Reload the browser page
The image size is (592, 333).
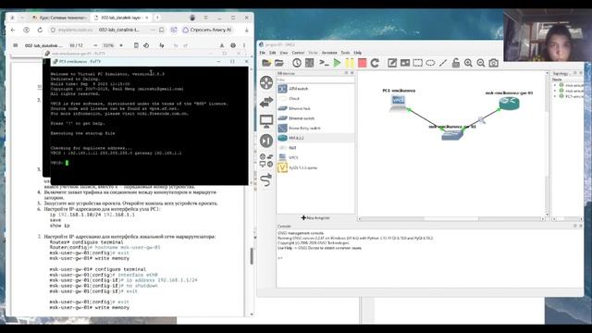click(x=40, y=30)
